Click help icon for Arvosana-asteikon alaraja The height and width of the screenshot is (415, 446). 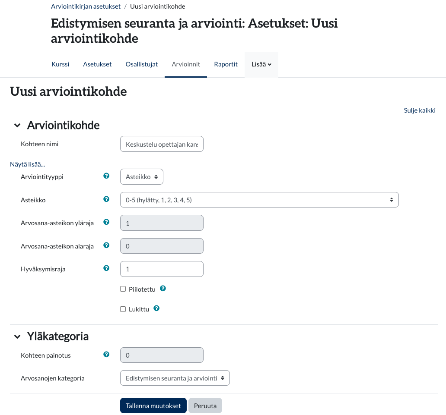[x=106, y=245]
